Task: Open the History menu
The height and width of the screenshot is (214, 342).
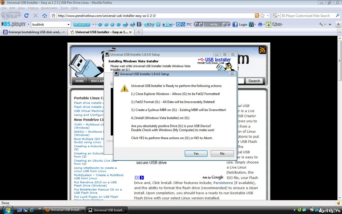Action: point(33,8)
